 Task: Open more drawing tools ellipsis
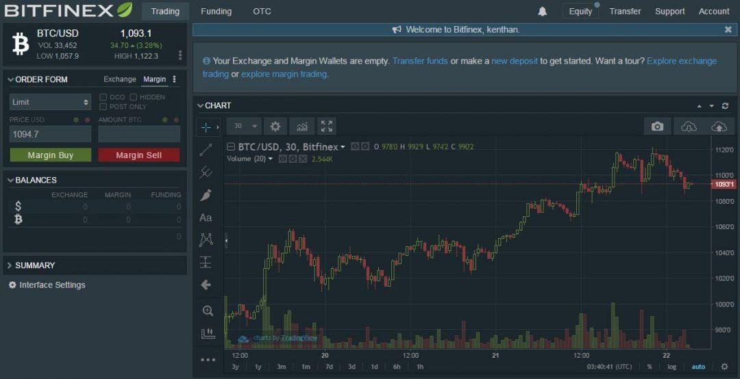point(208,360)
